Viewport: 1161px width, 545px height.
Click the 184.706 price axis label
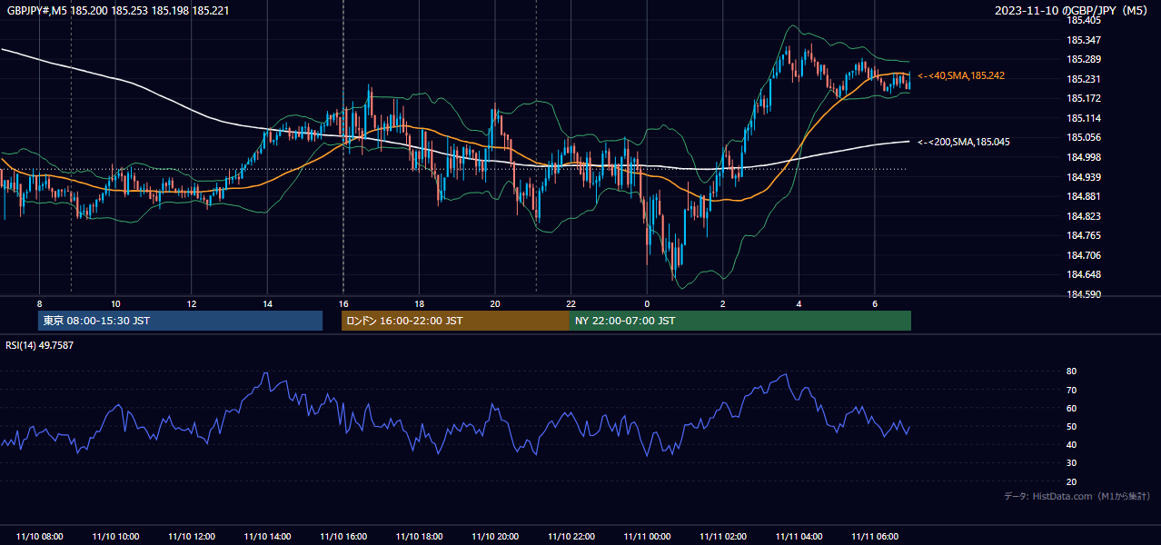pyautogui.click(x=1084, y=255)
